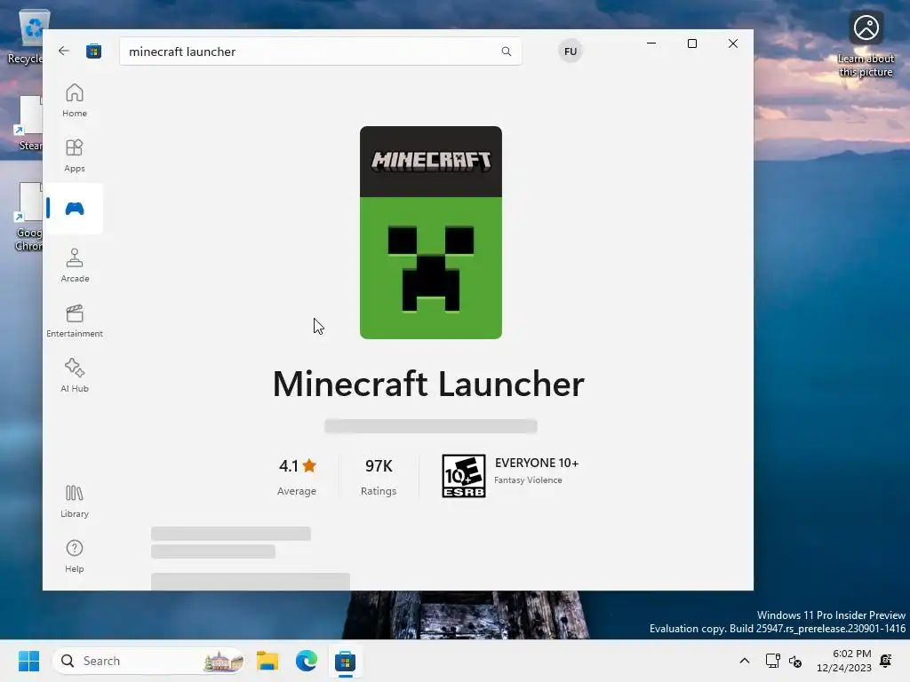Viewport: 910px width, 682px height.
Task: Close the Microsoft Store window
Action: (733, 44)
